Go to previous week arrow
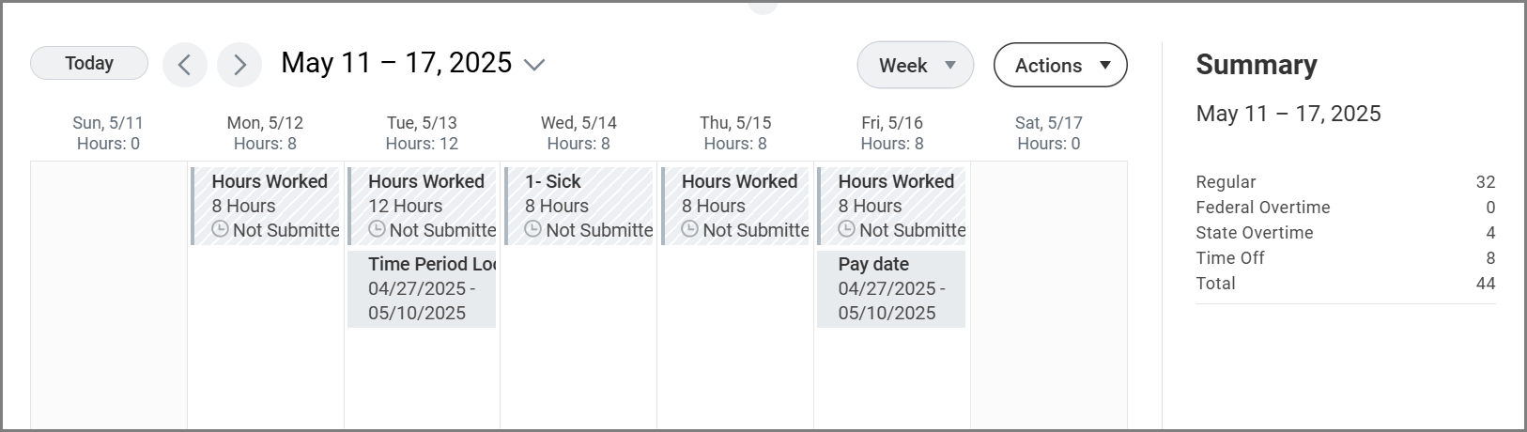This screenshot has height=432, width=1527. [184, 65]
